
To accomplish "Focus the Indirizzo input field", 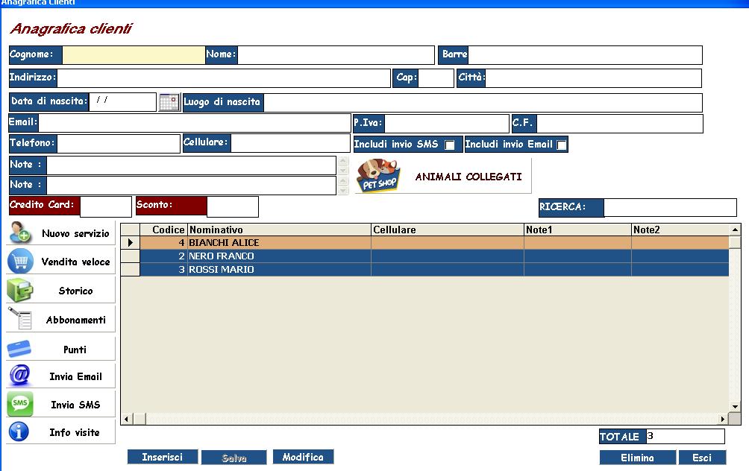I will (224, 78).
